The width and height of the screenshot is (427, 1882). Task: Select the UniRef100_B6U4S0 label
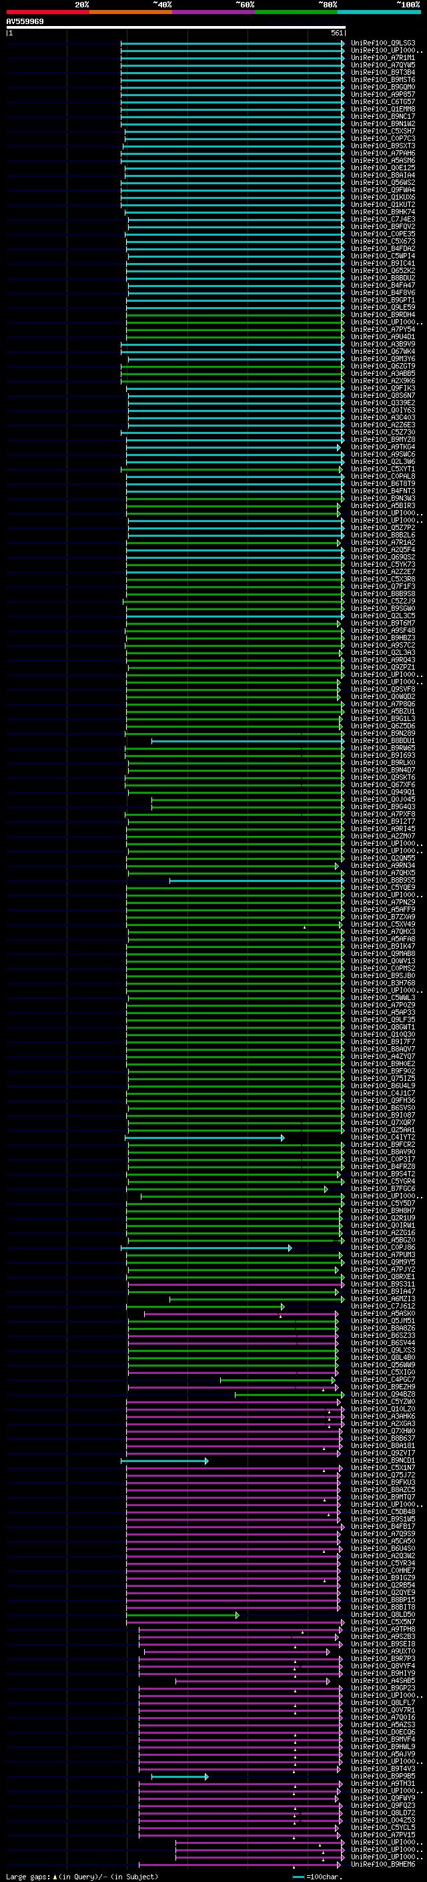coord(383,1549)
